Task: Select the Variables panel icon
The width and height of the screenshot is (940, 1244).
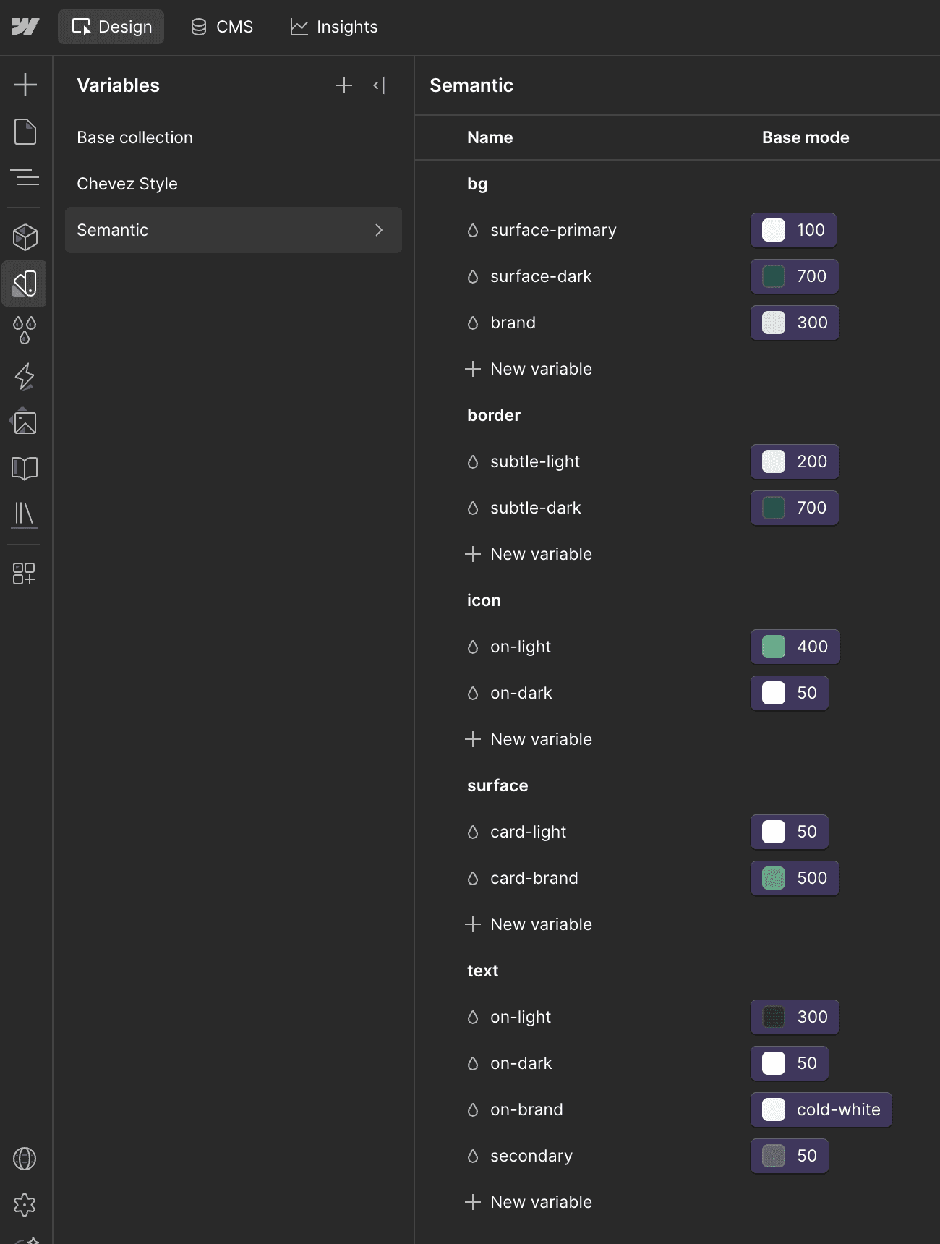Action: (x=25, y=284)
